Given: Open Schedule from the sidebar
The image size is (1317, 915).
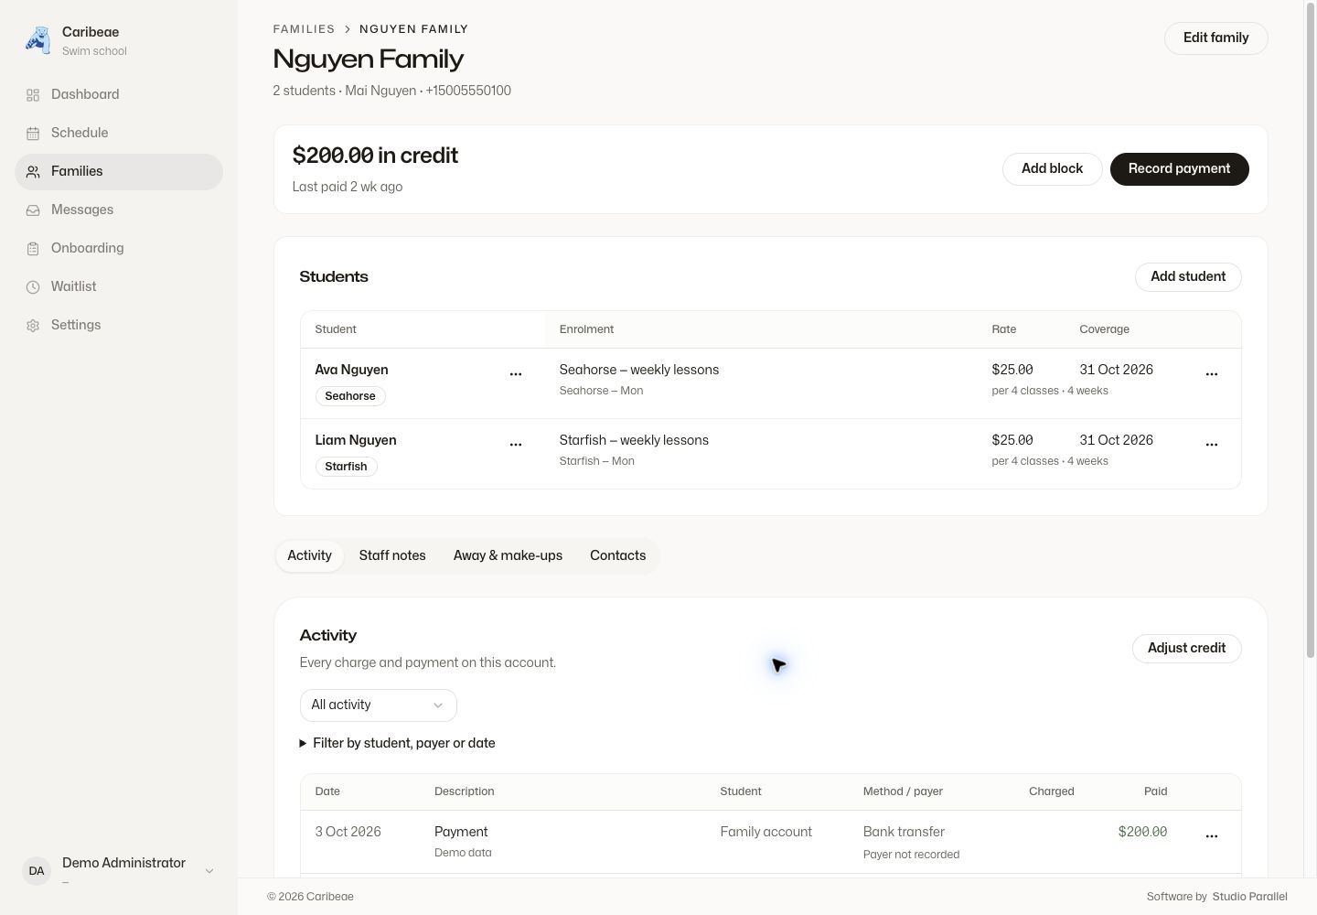Looking at the screenshot, I should [x=119, y=134].
